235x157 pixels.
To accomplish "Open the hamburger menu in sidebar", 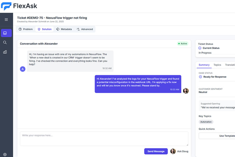I will click(x=6, y=19).
